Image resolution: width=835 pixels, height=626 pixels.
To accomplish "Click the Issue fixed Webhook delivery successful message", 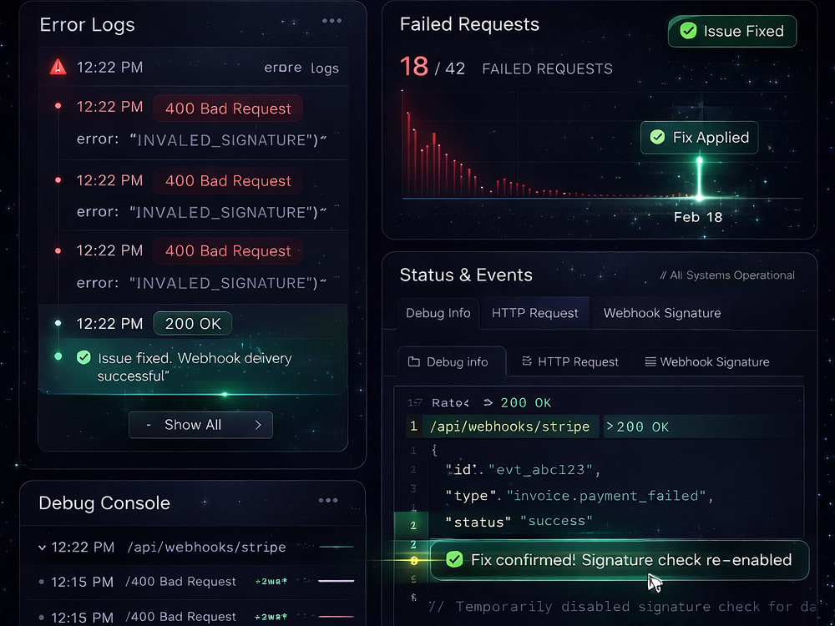I will coord(195,366).
